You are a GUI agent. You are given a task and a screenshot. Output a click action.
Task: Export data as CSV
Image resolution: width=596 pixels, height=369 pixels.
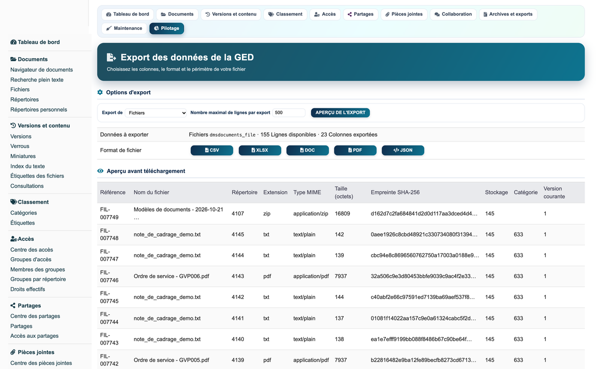[x=212, y=150]
